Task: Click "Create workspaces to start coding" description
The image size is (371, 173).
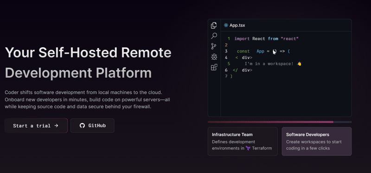Action: click(x=314, y=145)
